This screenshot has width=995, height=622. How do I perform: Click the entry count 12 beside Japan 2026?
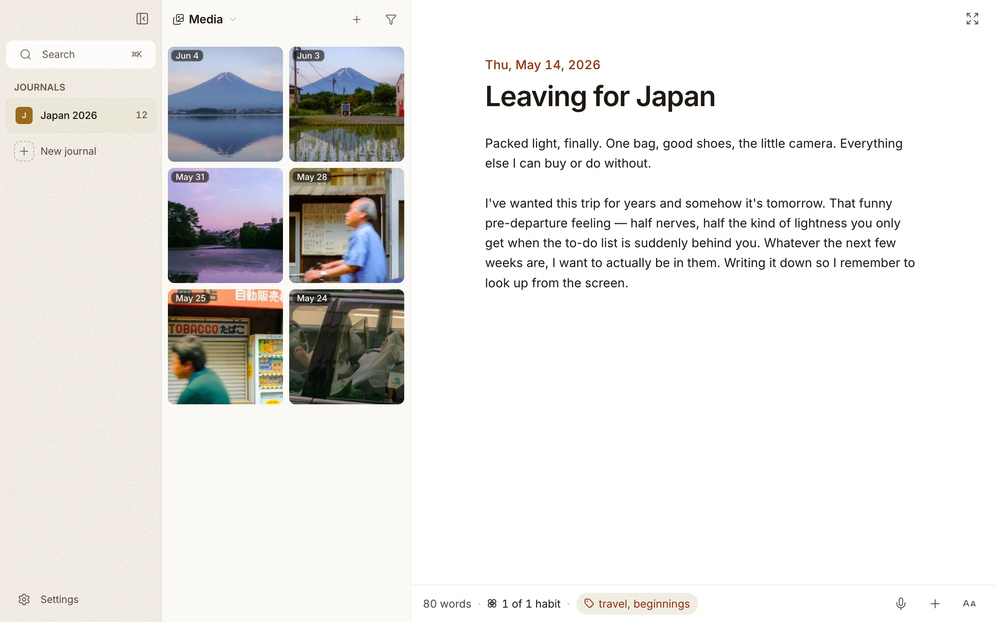[x=142, y=115]
